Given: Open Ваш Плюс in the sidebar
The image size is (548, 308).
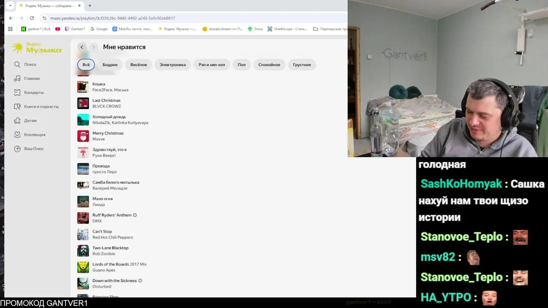Looking at the screenshot, I should click(x=29, y=148).
